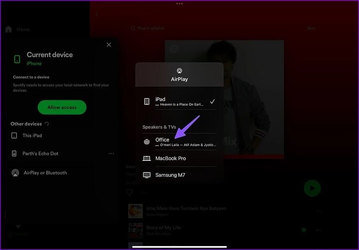Click the green Play button
Image resolution: width=359 pixels, height=250 pixels.
click(312, 188)
